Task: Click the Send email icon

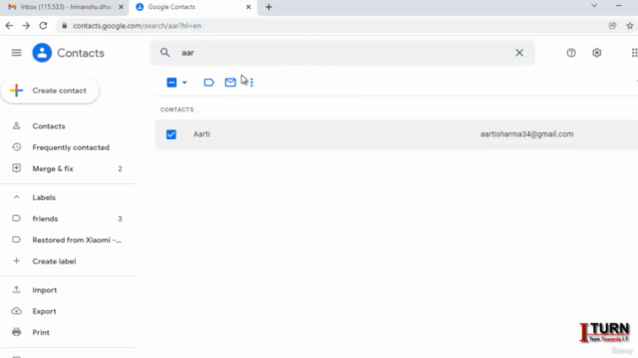Action: click(x=230, y=83)
